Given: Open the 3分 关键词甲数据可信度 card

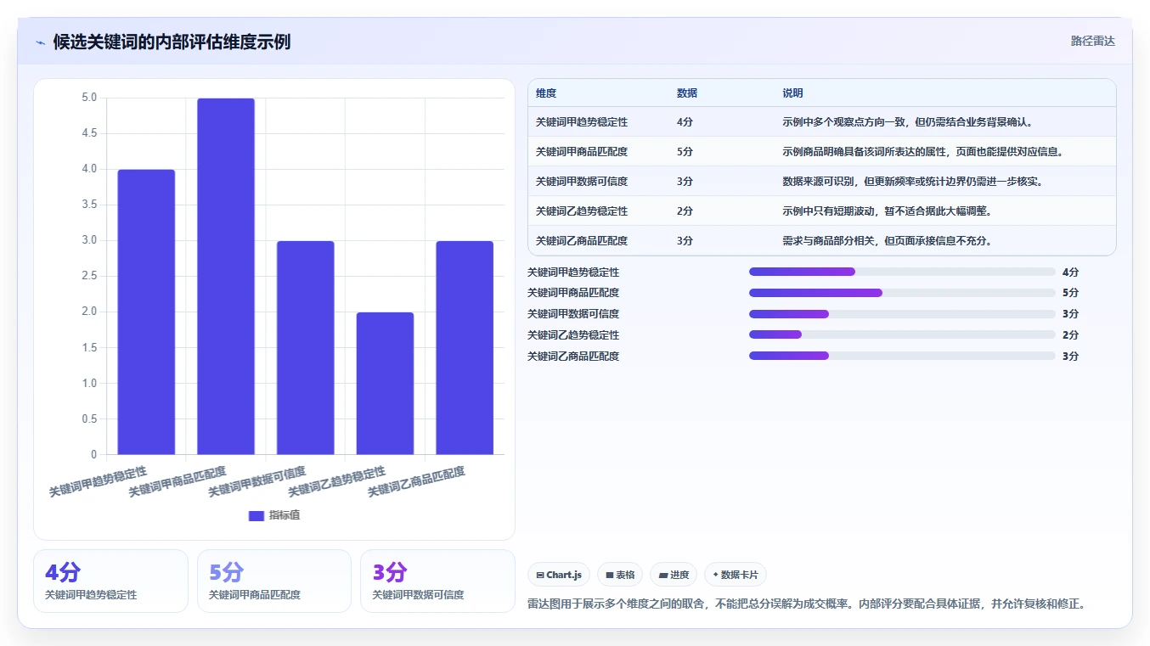Looking at the screenshot, I should (x=437, y=581).
